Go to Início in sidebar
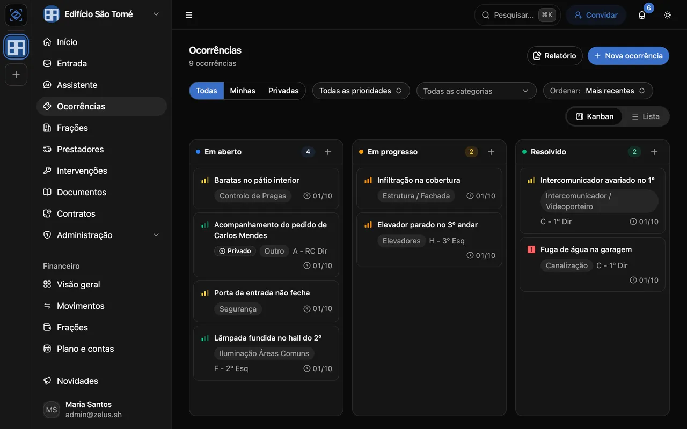This screenshot has height=429, width=687. [101, 42]
